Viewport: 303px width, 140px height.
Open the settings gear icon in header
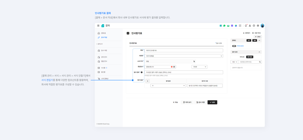point(258,26)
